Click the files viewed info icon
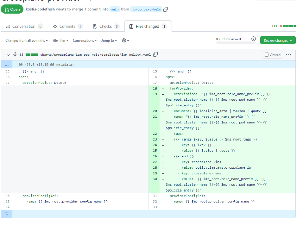The image size is (303, 225). pos(253,39)
